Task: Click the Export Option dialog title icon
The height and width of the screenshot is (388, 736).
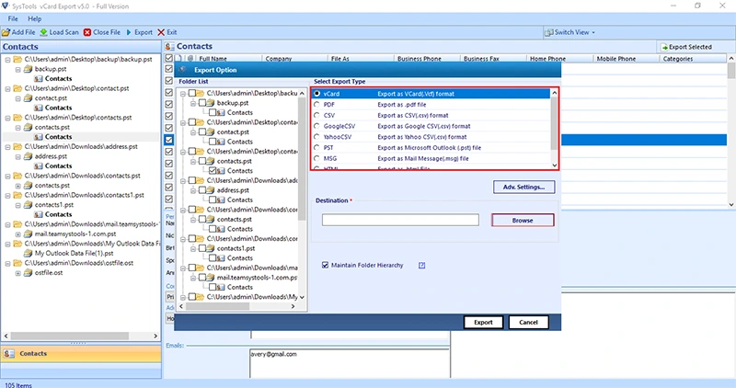Action: (x=182, y=70)
